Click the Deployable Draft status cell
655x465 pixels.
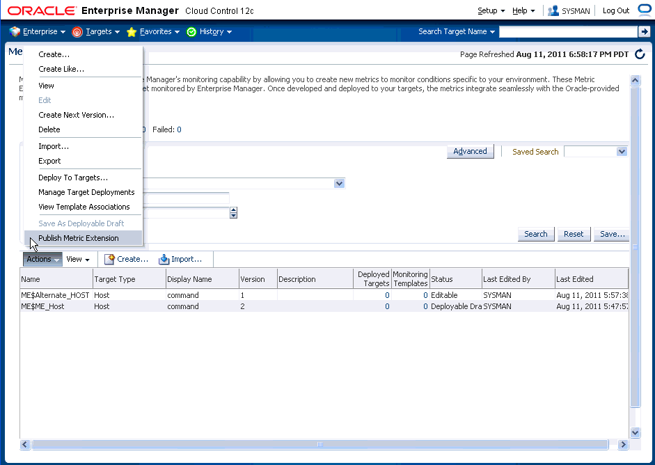click(x=456, y=306)
